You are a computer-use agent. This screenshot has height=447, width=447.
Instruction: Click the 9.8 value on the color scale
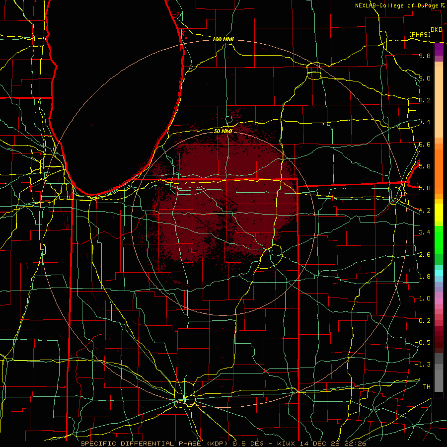point(425,56)
